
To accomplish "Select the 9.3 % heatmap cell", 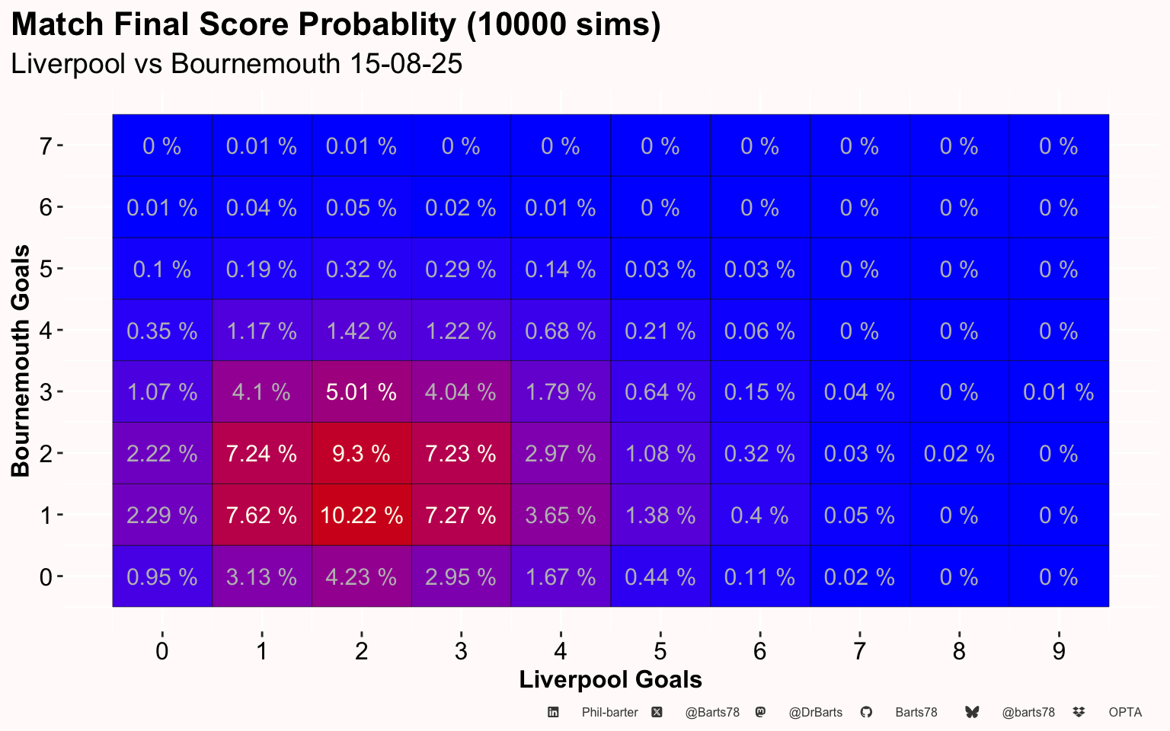I will pyautogui.click(x=361, y=454).
